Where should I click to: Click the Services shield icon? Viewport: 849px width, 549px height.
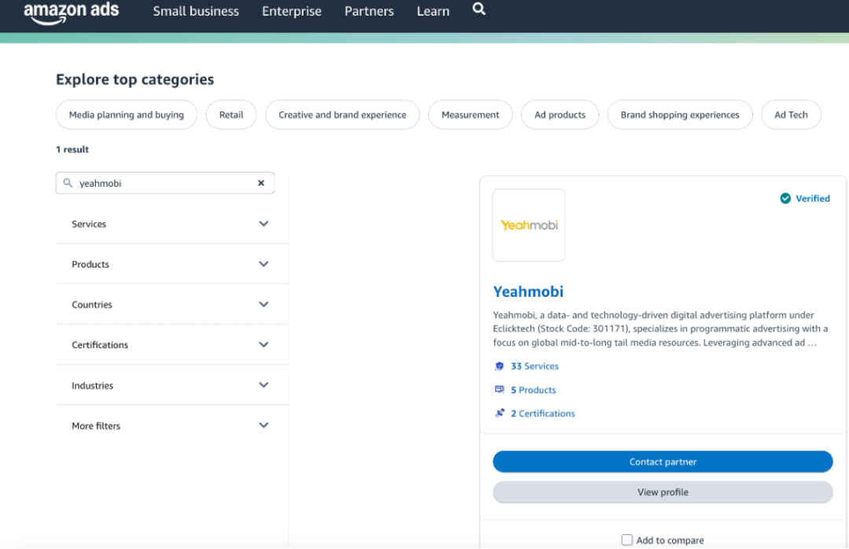coord(499,366)
